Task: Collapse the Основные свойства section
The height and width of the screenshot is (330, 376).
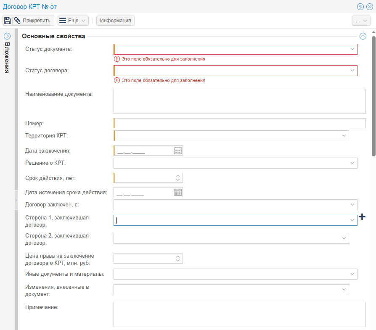Action: pyautogui.click(x=363, y=36)
